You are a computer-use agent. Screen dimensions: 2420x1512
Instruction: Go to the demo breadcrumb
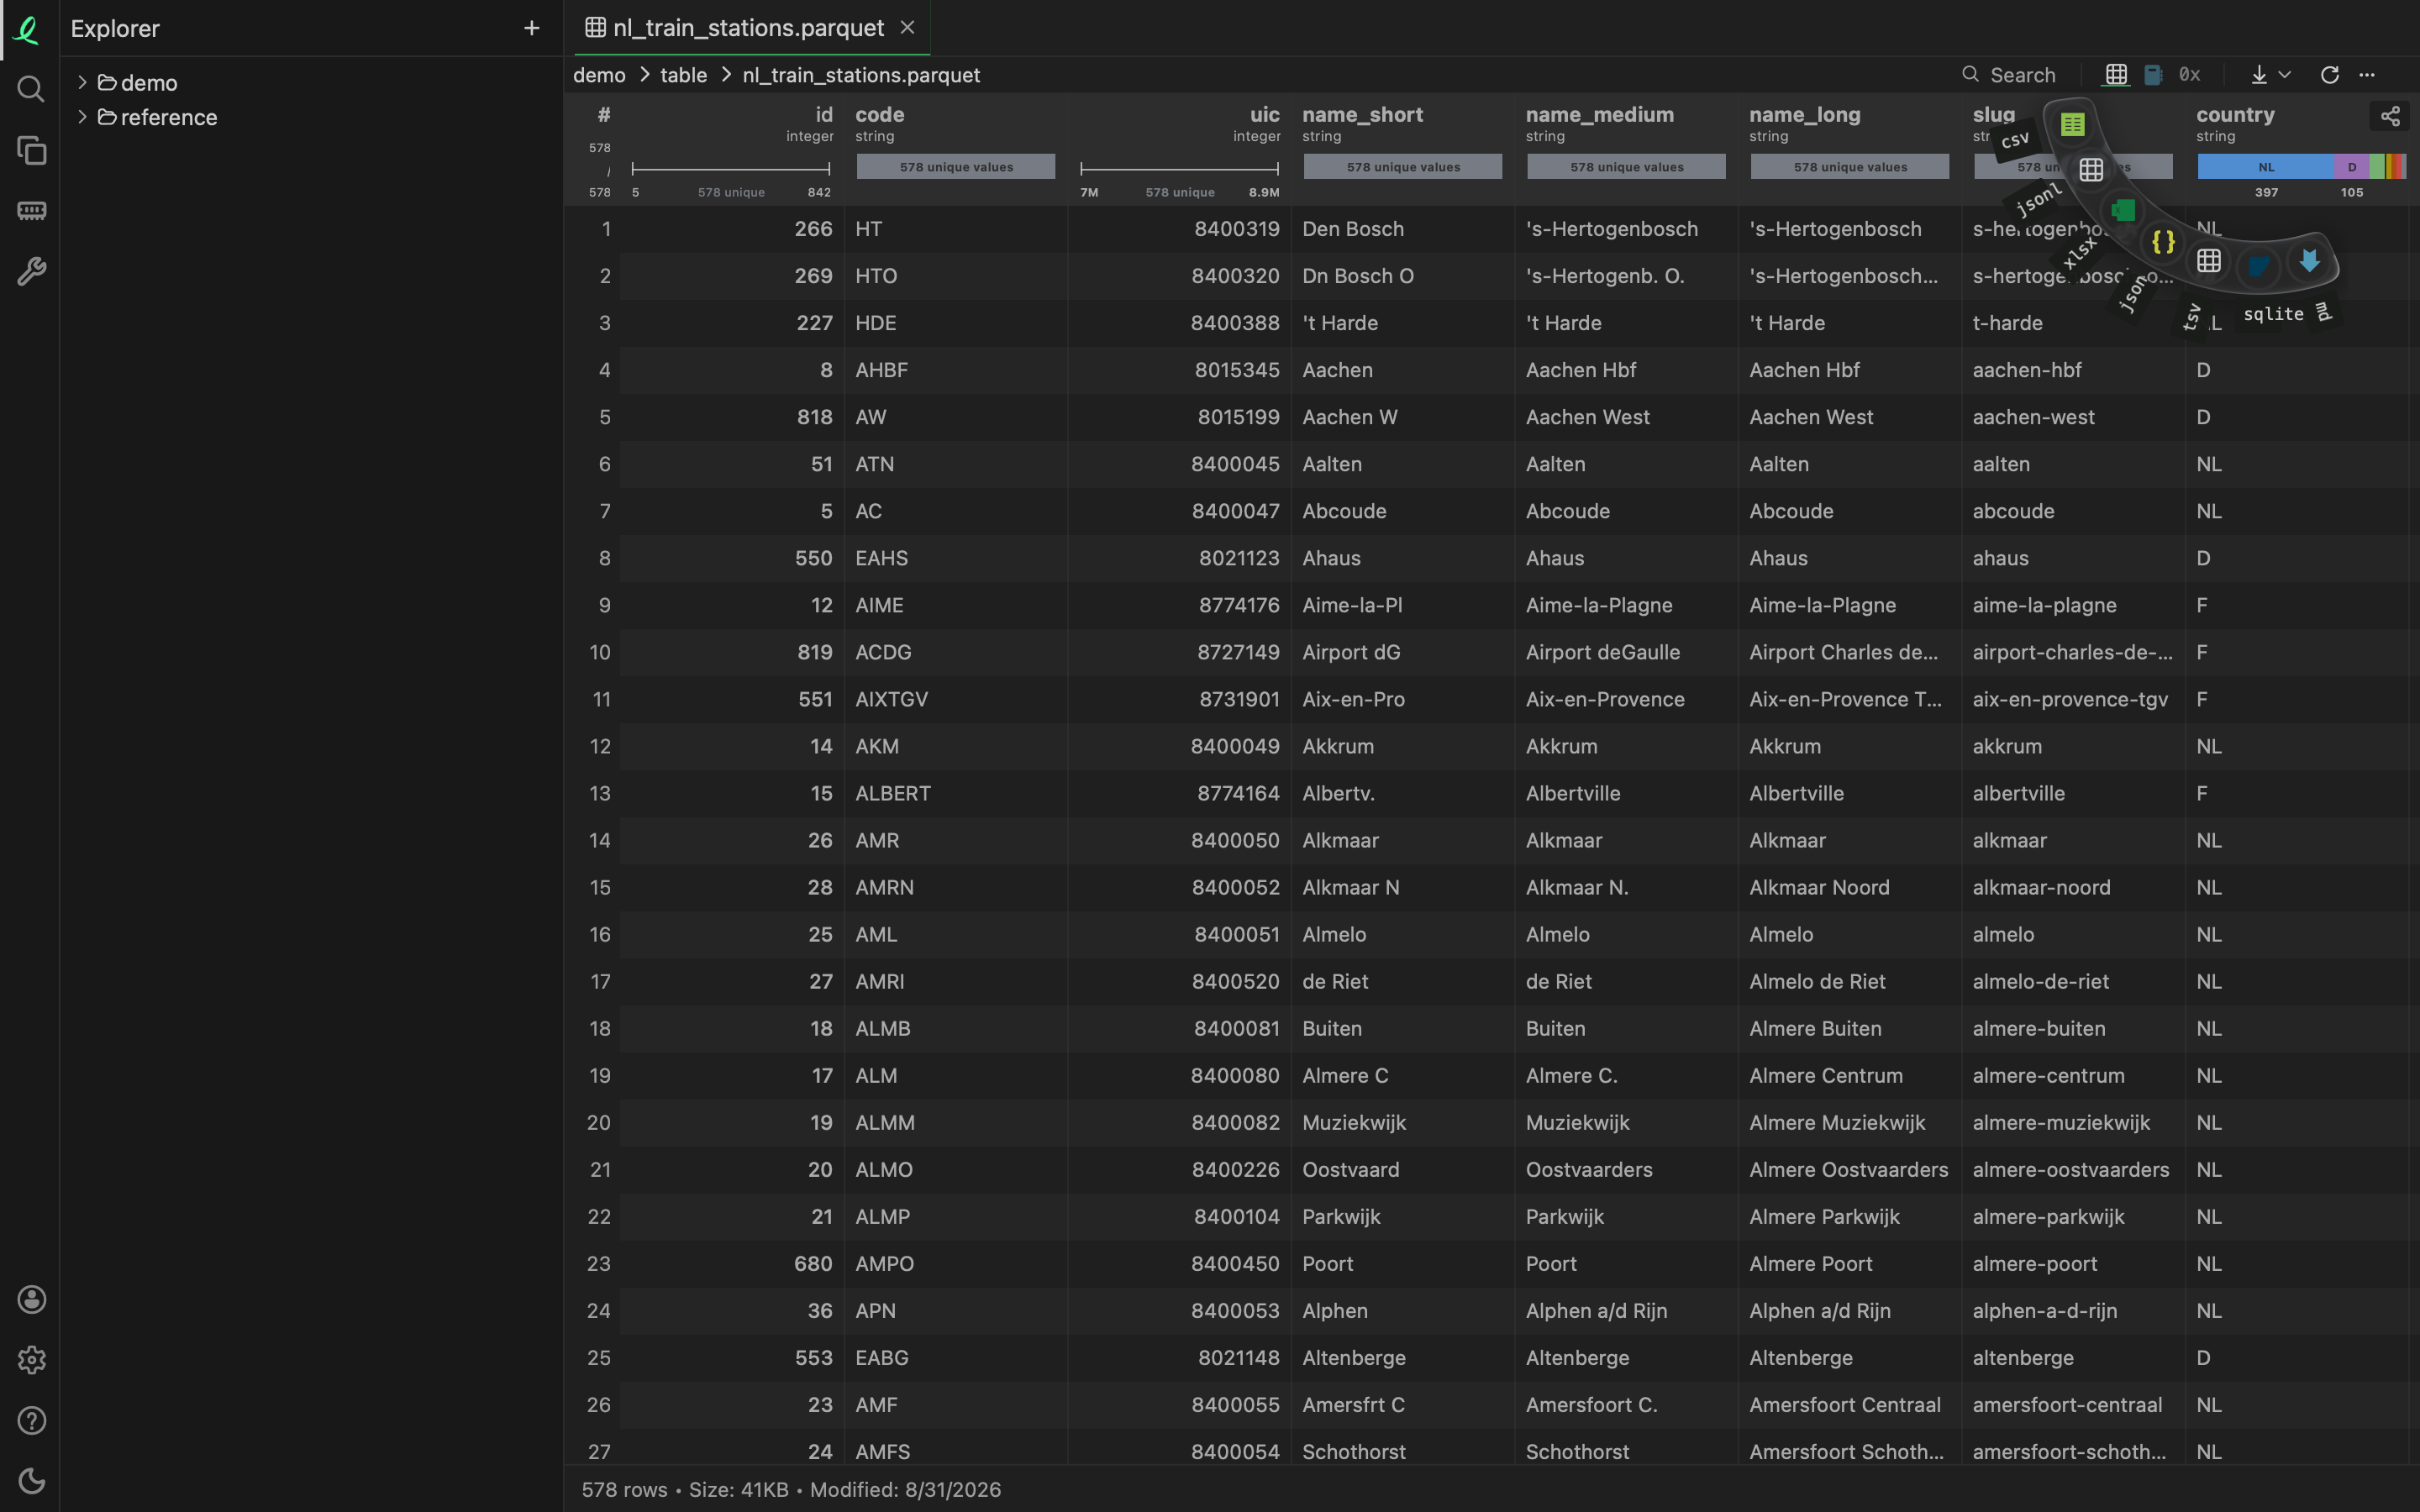pyautogui.click(x=599, y=75)
